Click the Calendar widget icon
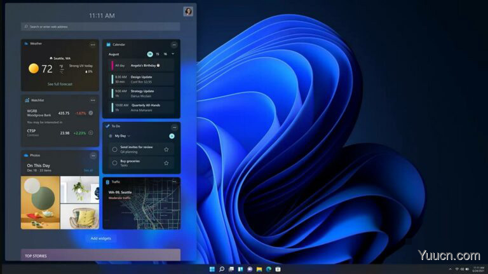Screen dimensions: 488x274 108,45
